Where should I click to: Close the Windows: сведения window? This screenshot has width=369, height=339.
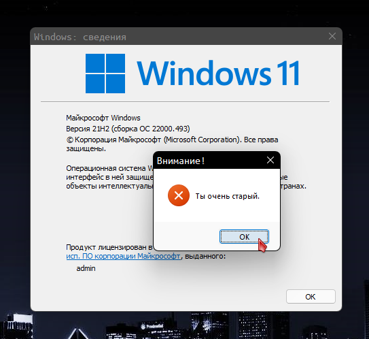tap(332, 36)
